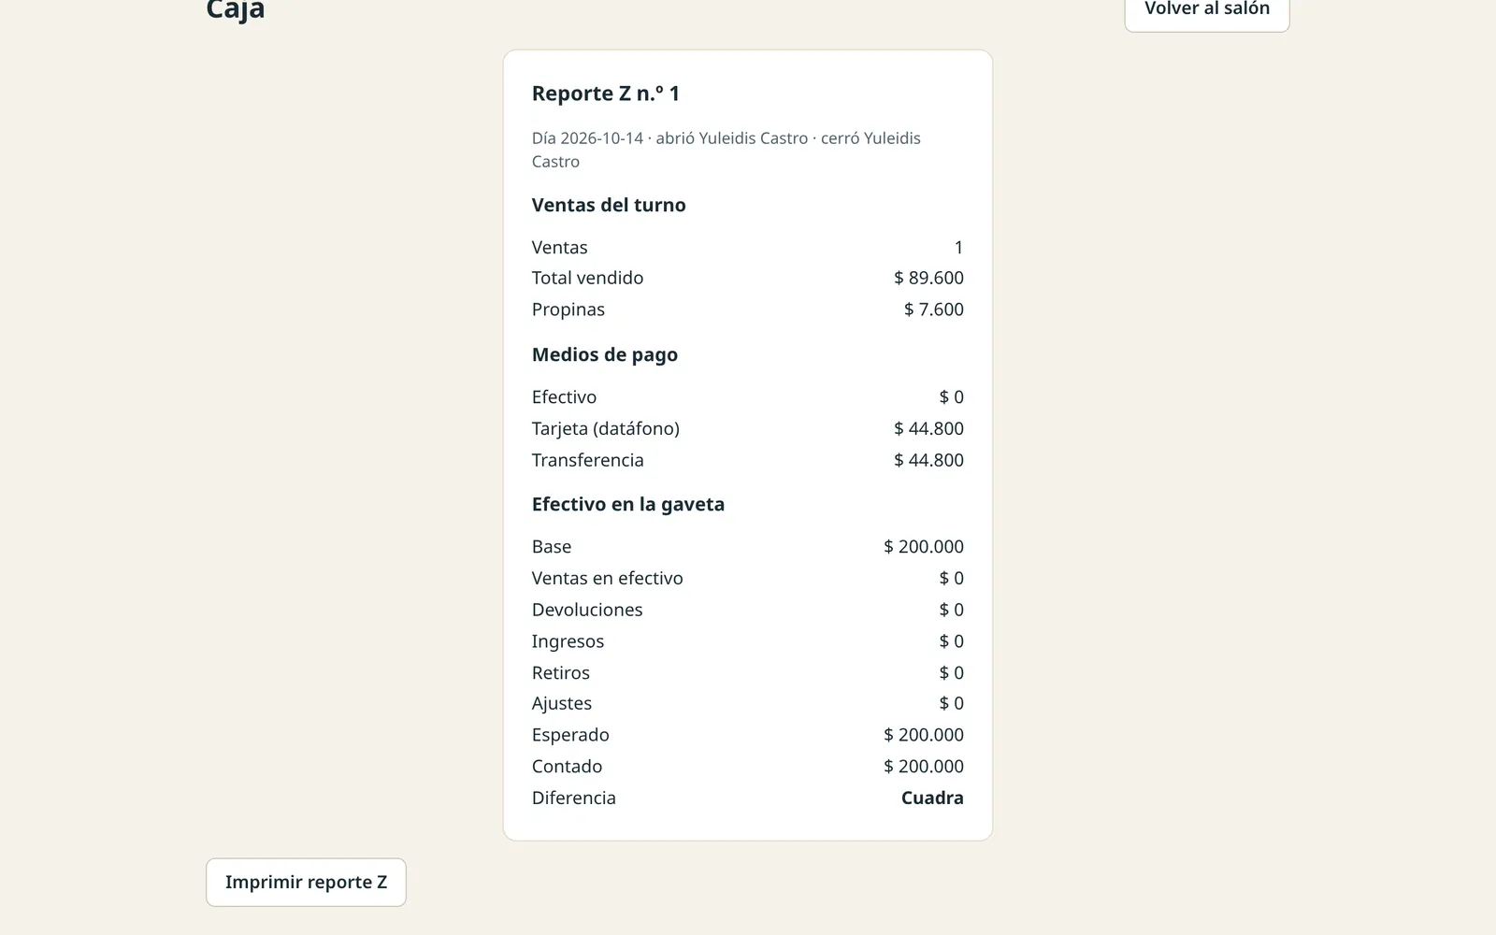Click Imprimir reporte Z button
1496x935 pixels.
point(306,882)
